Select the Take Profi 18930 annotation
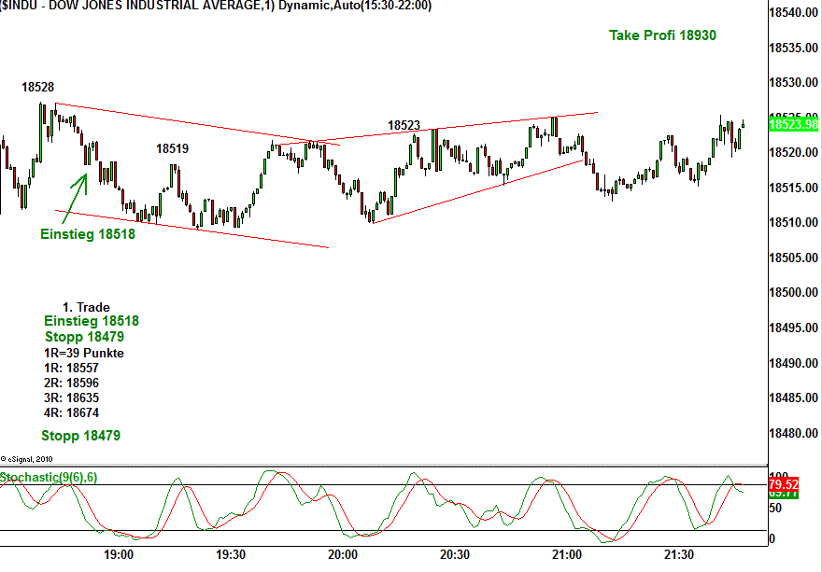 click(x=662, y=35)
